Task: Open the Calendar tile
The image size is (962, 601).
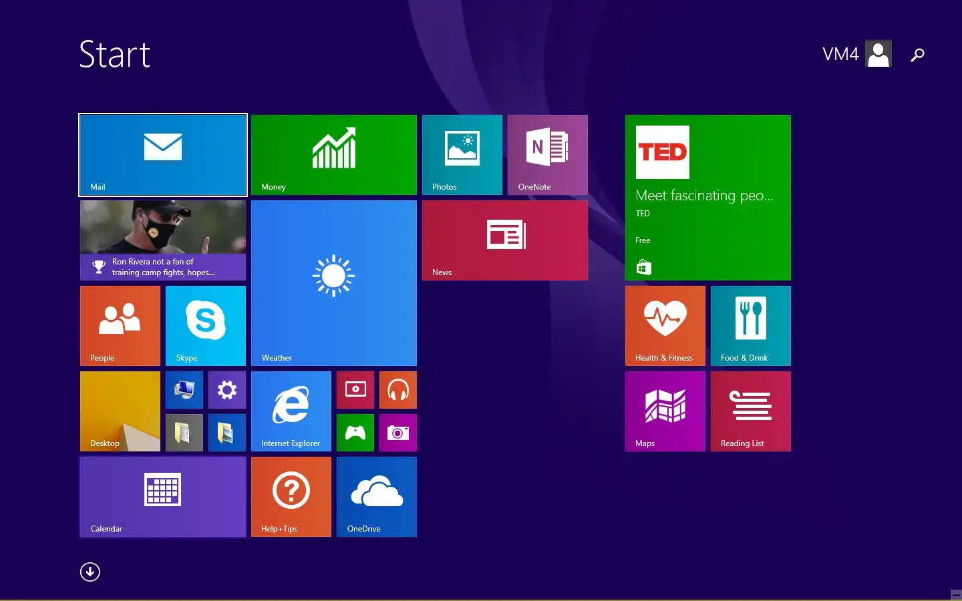Action: click(x=163, y=497)
